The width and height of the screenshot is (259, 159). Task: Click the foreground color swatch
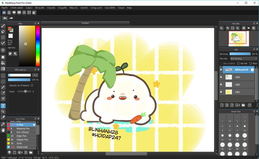click(x=10, y=29)
